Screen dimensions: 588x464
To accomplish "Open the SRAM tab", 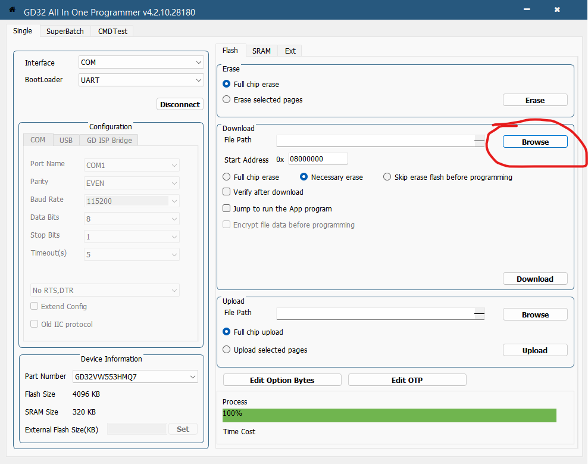I will tap(261, 51).
